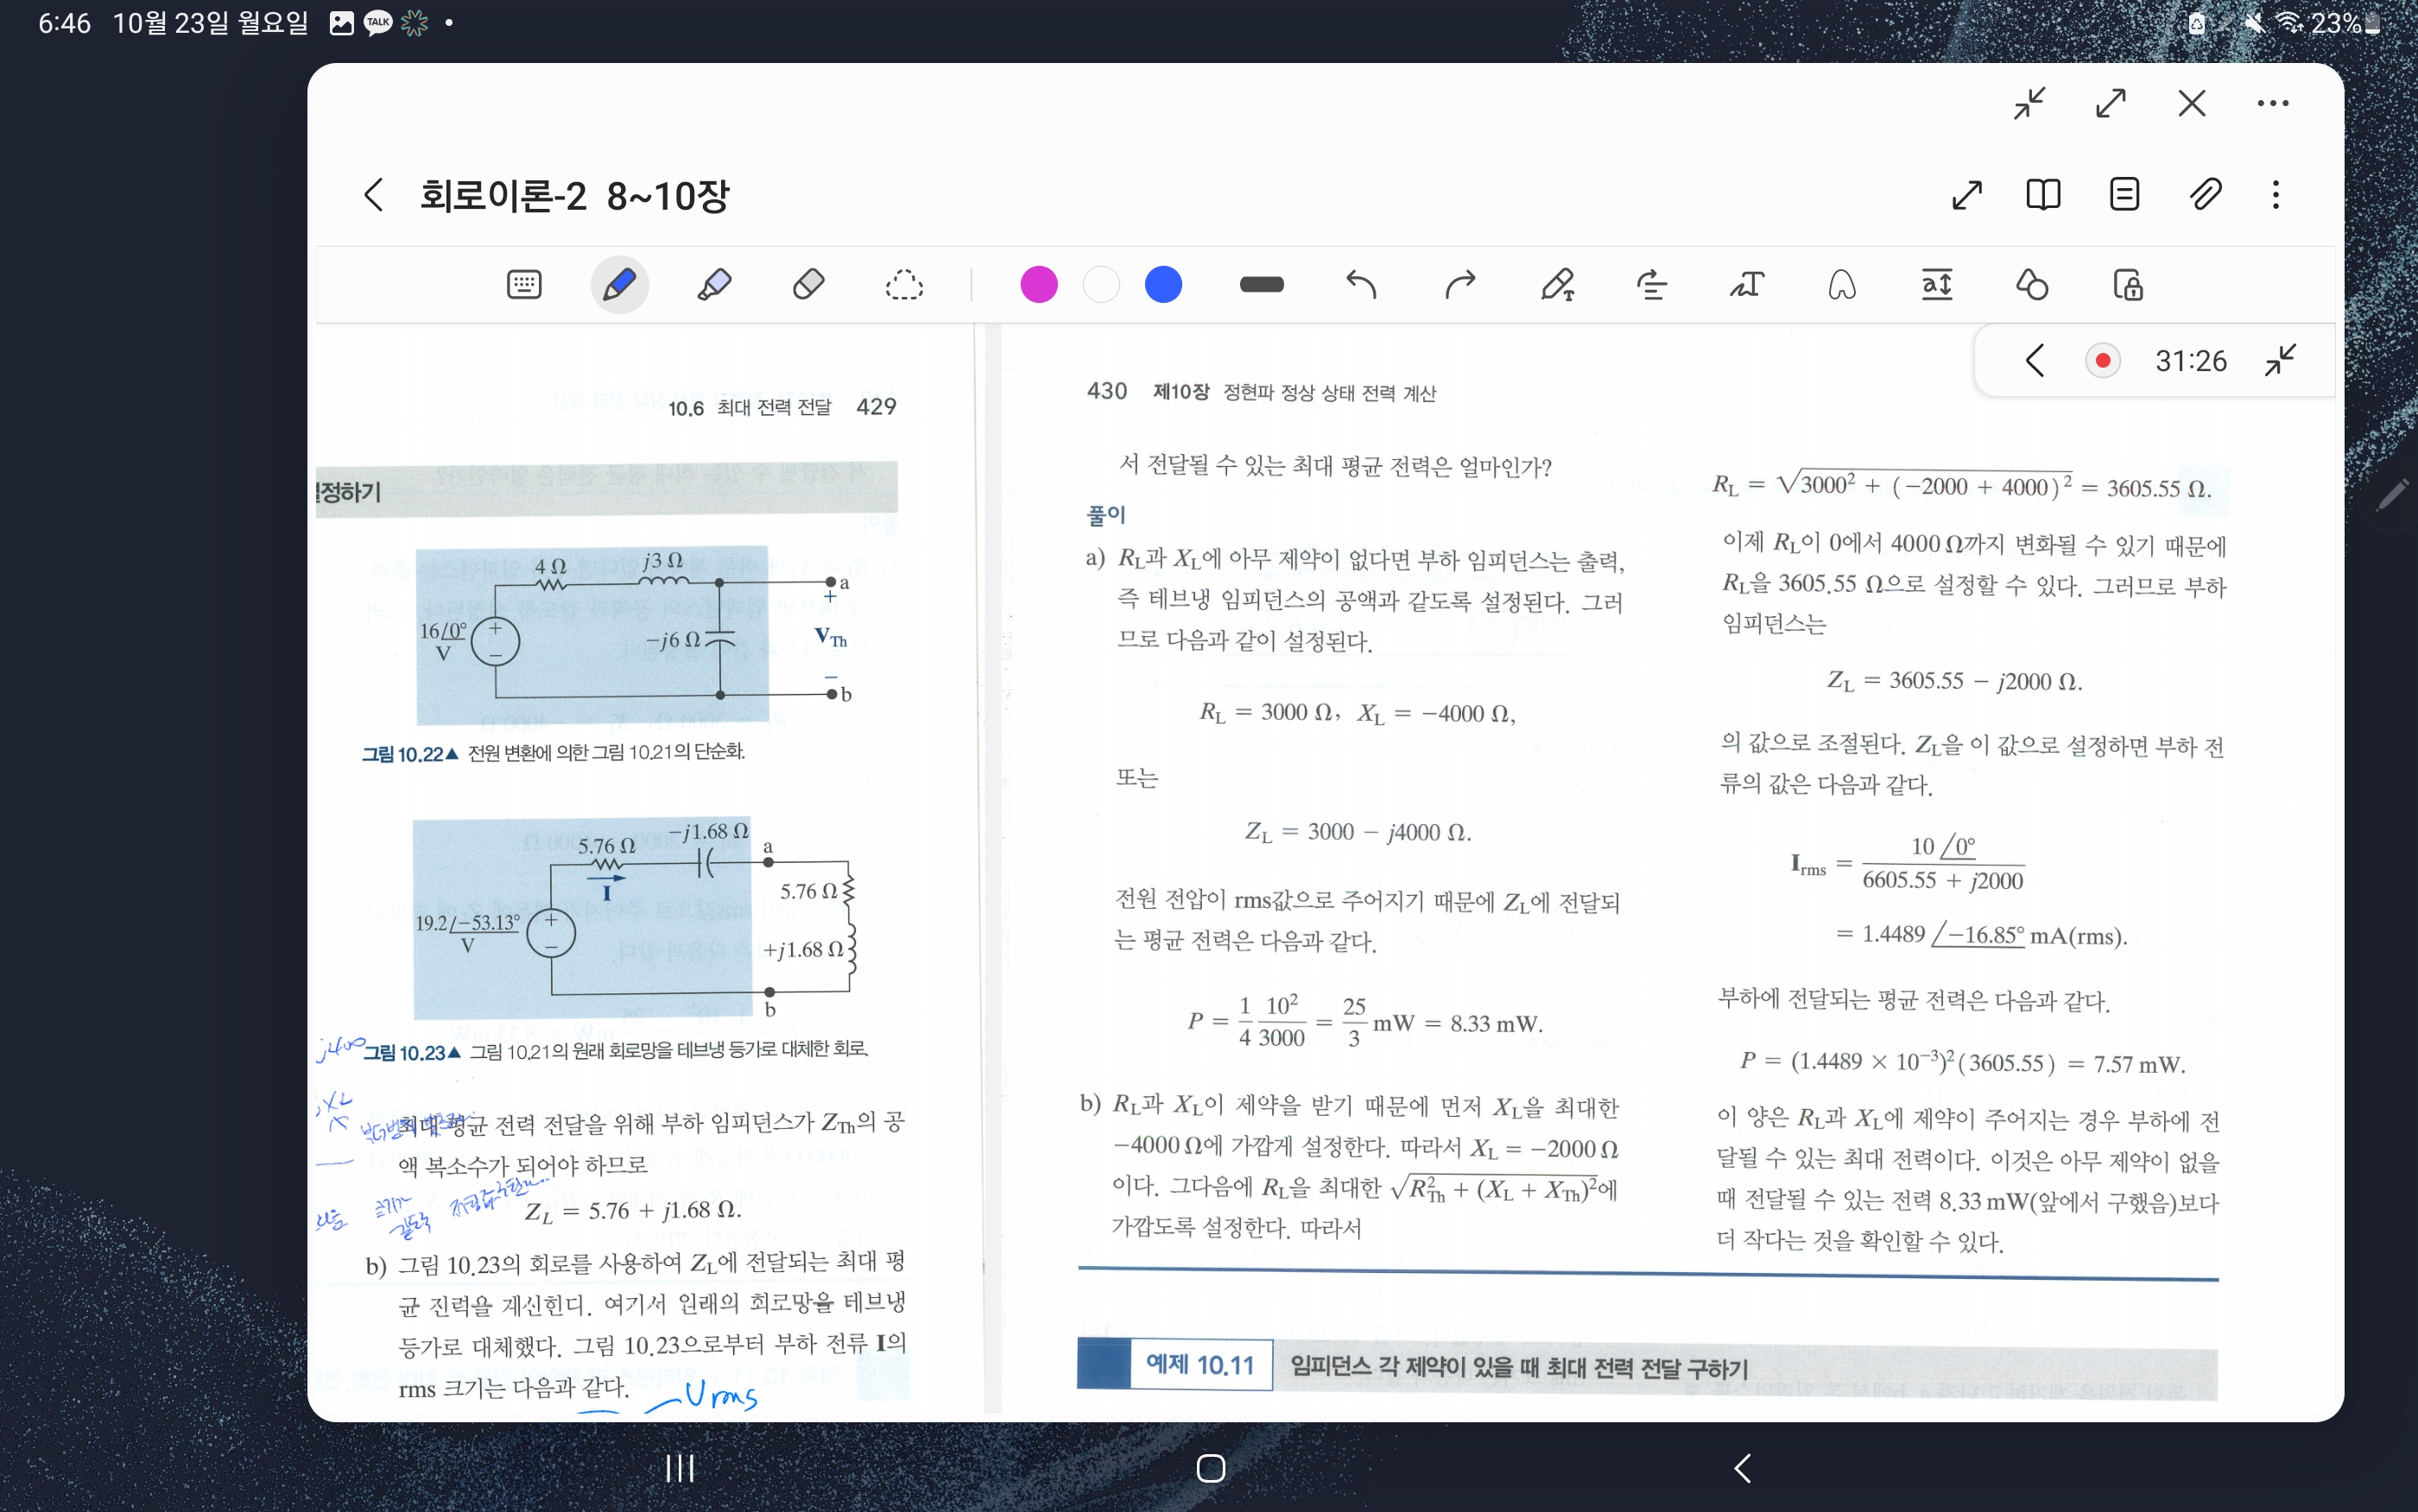Undo the last stroke

tap(1361, 285)
